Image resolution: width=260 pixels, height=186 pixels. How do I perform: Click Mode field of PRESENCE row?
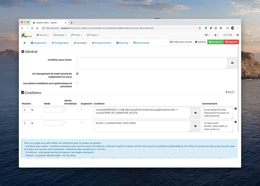coord(54,110)
